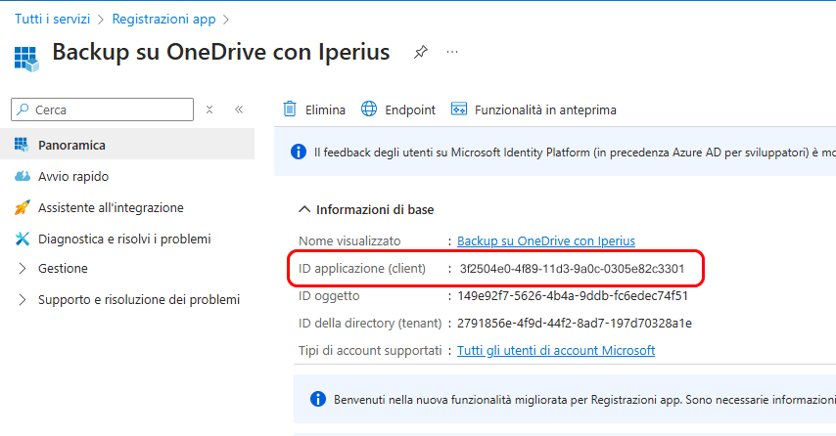This screenshot has height=436, width=836.
Task: Select the ID applicazione (client) value
Action: click(572, 268)
